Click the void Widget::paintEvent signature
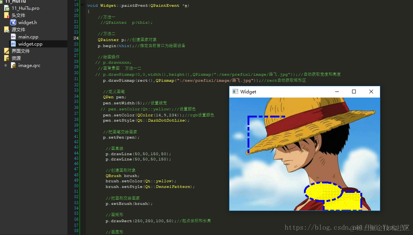Image resolution: width=413 pixels, height=235 pixels. [x=138, y=6]
